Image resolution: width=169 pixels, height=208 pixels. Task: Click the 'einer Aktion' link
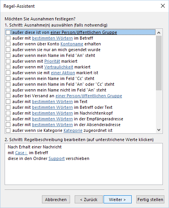[63, 73]
